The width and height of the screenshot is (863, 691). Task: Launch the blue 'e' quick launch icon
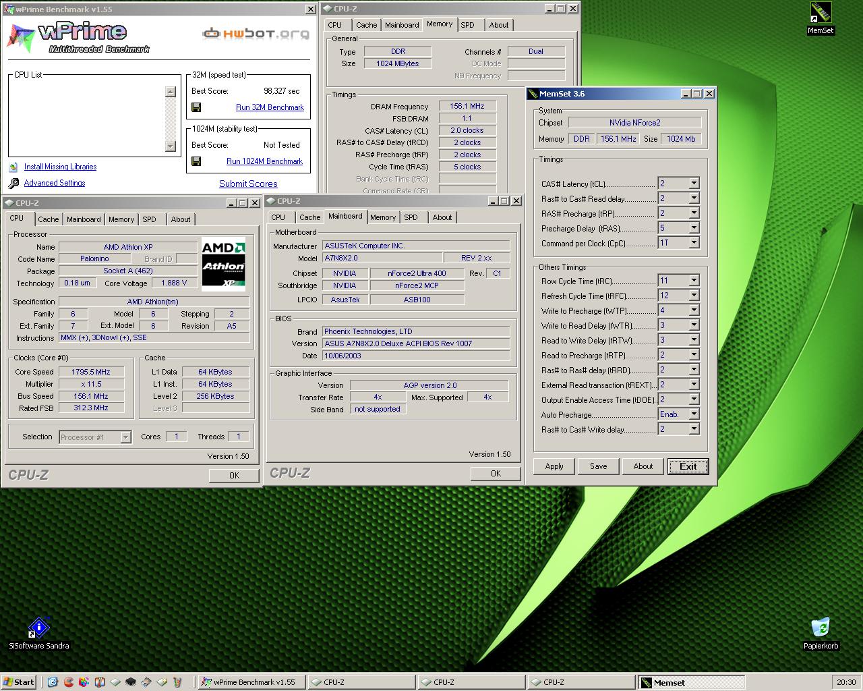pos(53,682)
